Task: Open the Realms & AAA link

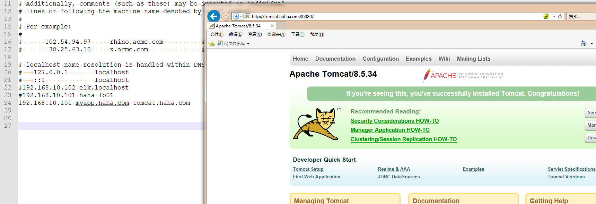Action: 394,169
